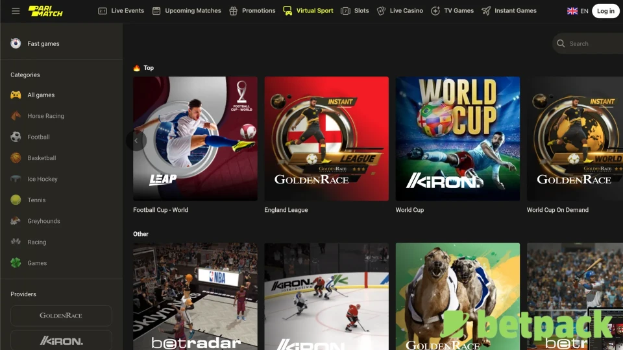
Task: Open the Kiron World Cup game
Action: click(458, 139)
